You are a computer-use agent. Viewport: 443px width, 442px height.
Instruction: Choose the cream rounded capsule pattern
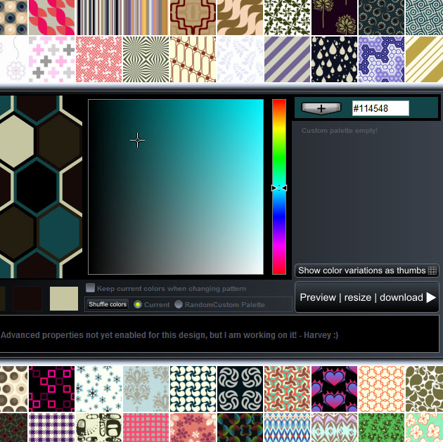pyautogui.click(x=193, y=59)
